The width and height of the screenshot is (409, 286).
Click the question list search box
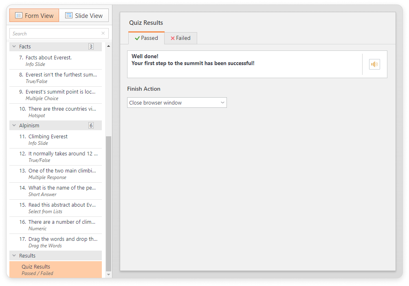[x=55, y=33]
